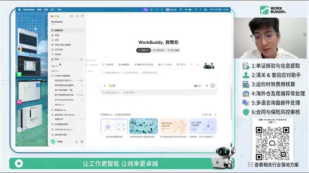
Task: Expand the 演示项目 entry at the list bottom
Action: 60,135
